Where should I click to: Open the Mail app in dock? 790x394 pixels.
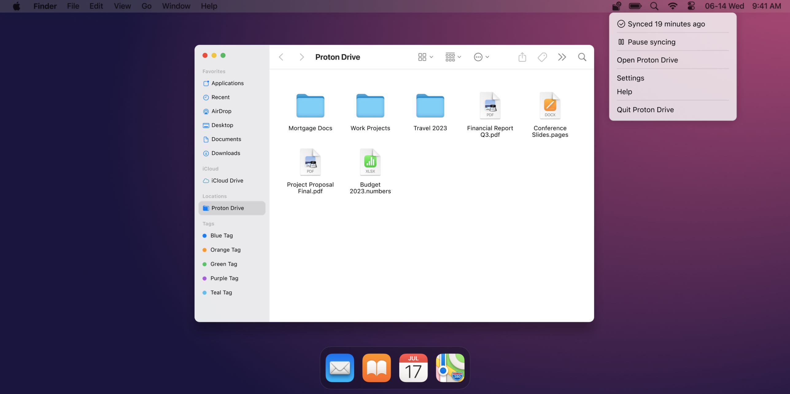339,368
